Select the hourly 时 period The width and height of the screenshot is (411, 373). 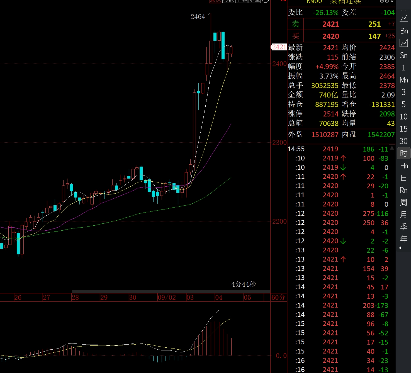[403, 153]
